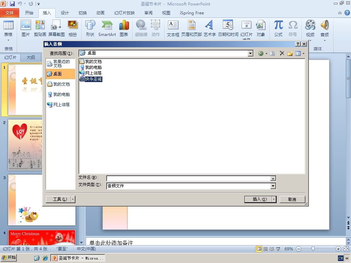Click the Delete X icon in dialog toolbar
This screenshot has width=351, height=263.
tap(282, 53)
